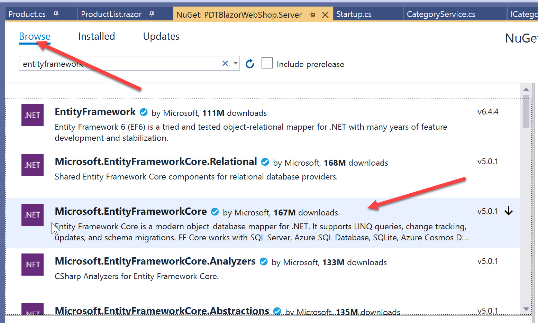Click the .NET icon for EntityFrameworkCore.Analyzers
The height and width of the screenshot is (323, 538).
33,265
